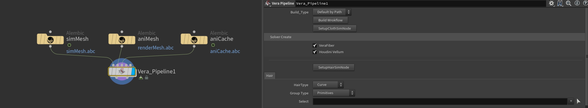Viewport: 588px width, 108px height.
Task: Select the Vera_Pipeline1 node icon
Action: coord(122,71)
